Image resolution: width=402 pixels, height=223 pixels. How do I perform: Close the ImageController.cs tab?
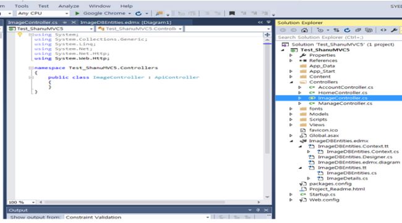click(x=74, y=22)
